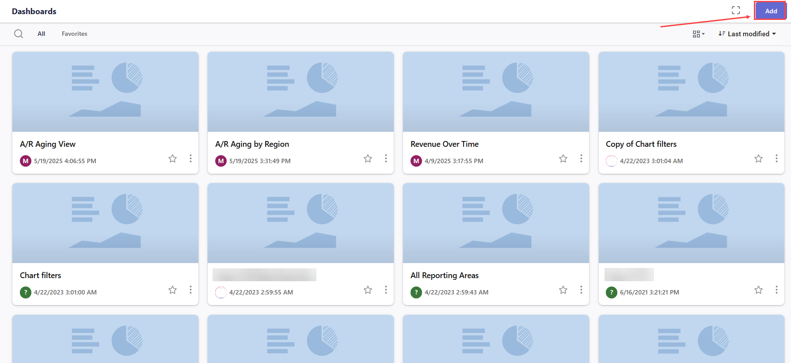791x363 pixels.
Task: Open the three-dot menu for Revenue Over Time
Action: pos(581,158)
